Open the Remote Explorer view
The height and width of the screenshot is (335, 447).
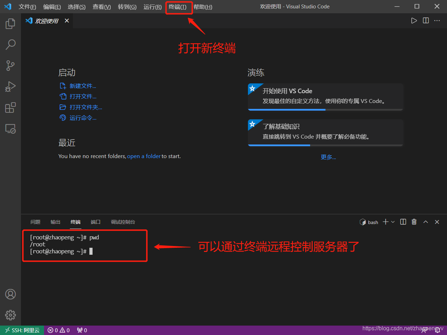(x=10, y=129)
